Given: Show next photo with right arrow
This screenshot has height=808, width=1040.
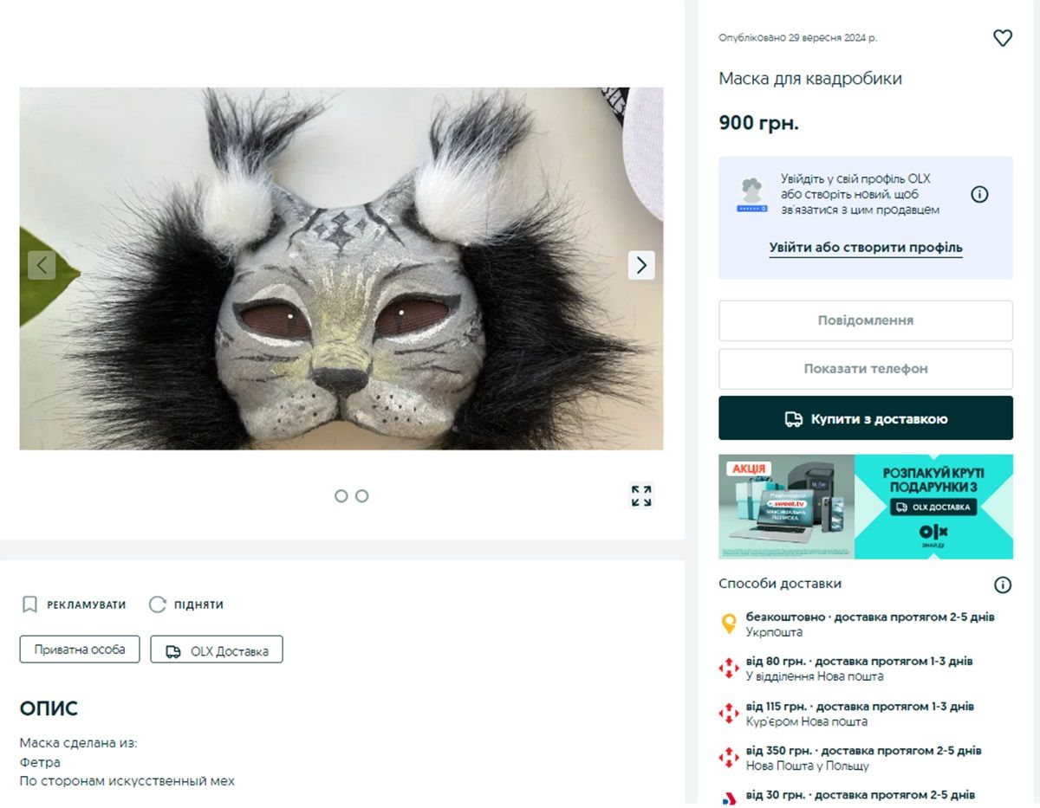Looking at the screenshot, I should (x=641, y=265).
